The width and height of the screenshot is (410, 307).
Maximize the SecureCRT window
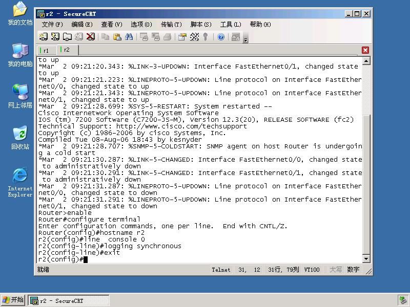(357, 14)
